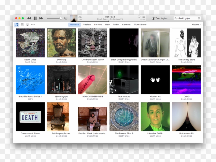Open the Death Grips self-titled album cover
The image size is (216, 162).
(30, 43)
